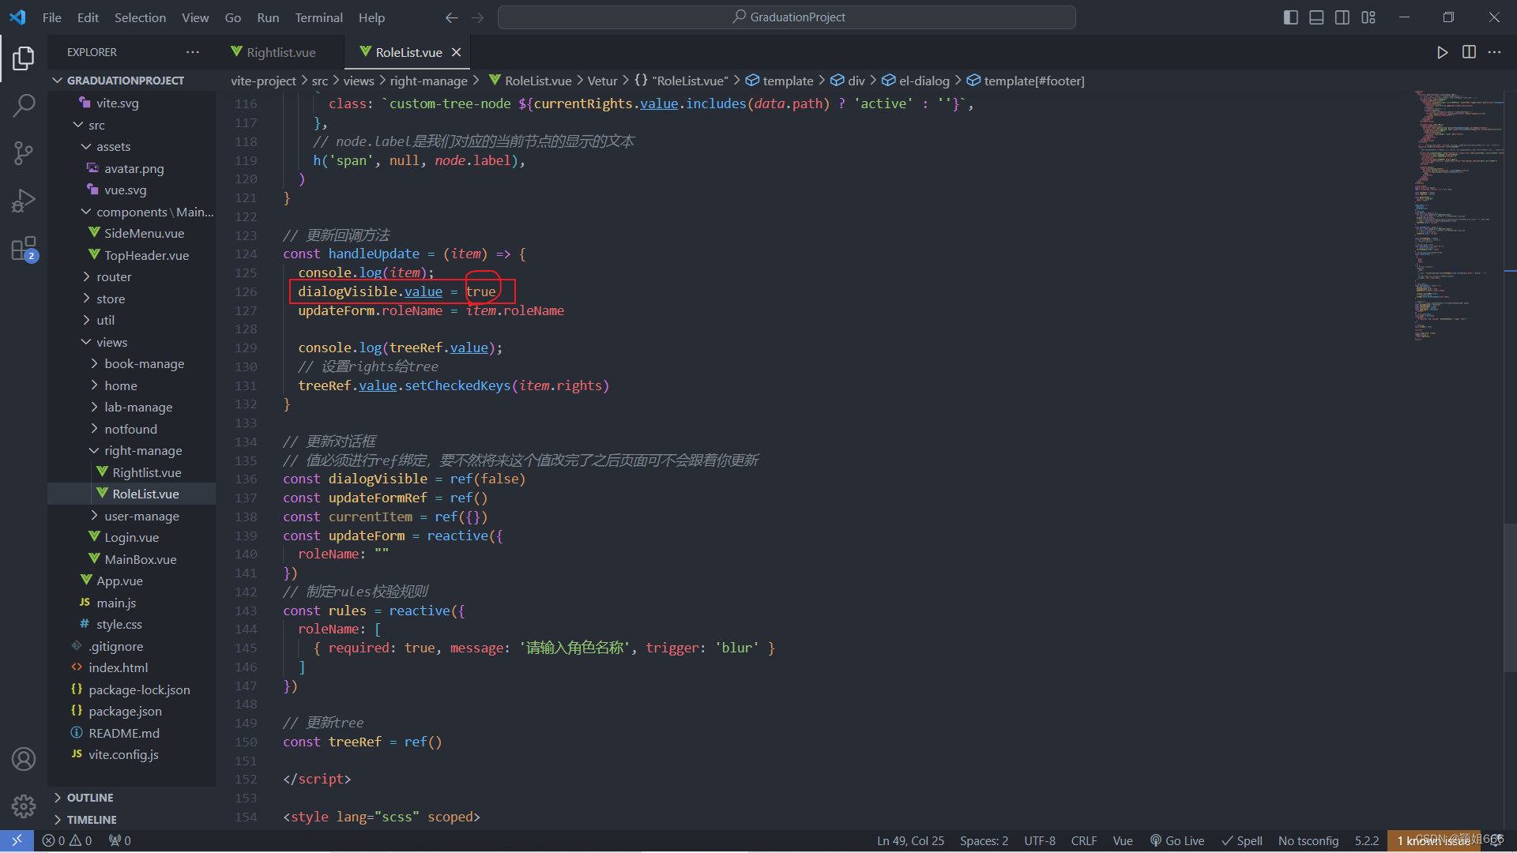This screenshot has height=853, width=1517.
Task: Click the Spaces: 2 indentation setting
Action: click(984, 840)
